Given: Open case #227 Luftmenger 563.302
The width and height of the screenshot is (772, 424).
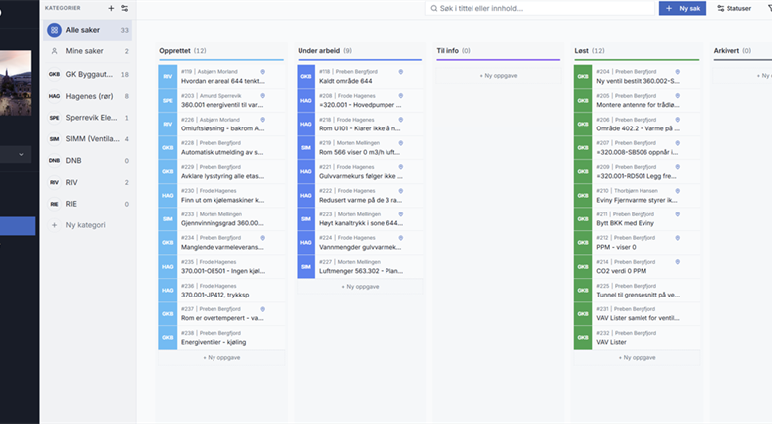Looking at the screenshot, I should point(360,267).
